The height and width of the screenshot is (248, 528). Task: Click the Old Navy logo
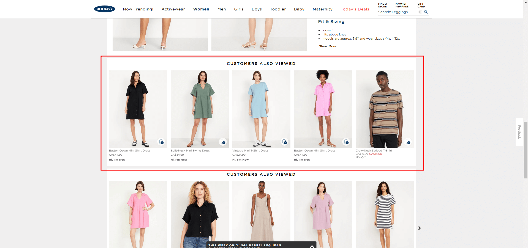(105, 9)
